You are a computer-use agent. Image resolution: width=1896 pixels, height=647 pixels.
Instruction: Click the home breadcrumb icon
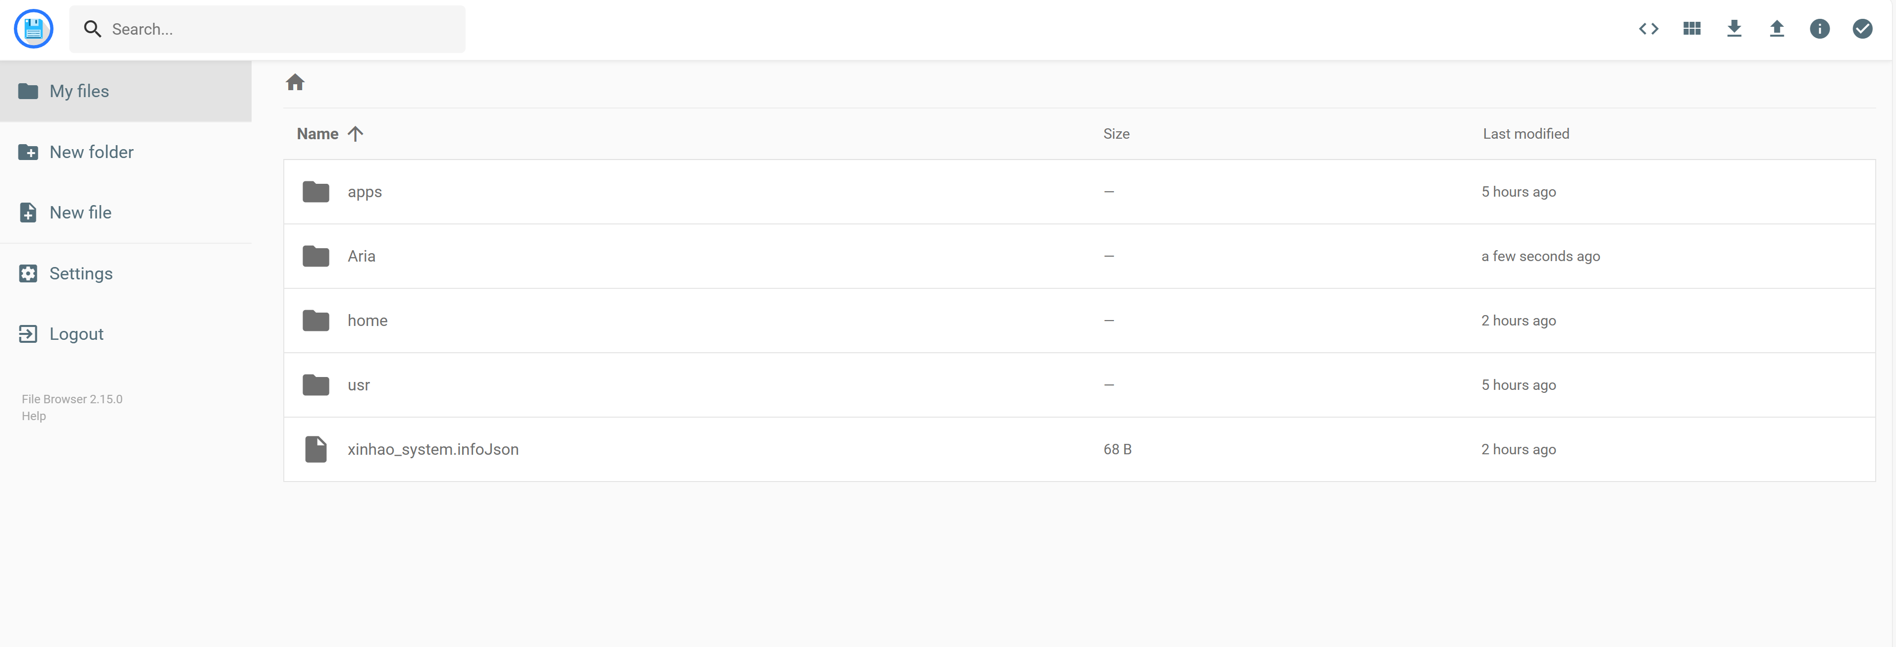point(295,82)
